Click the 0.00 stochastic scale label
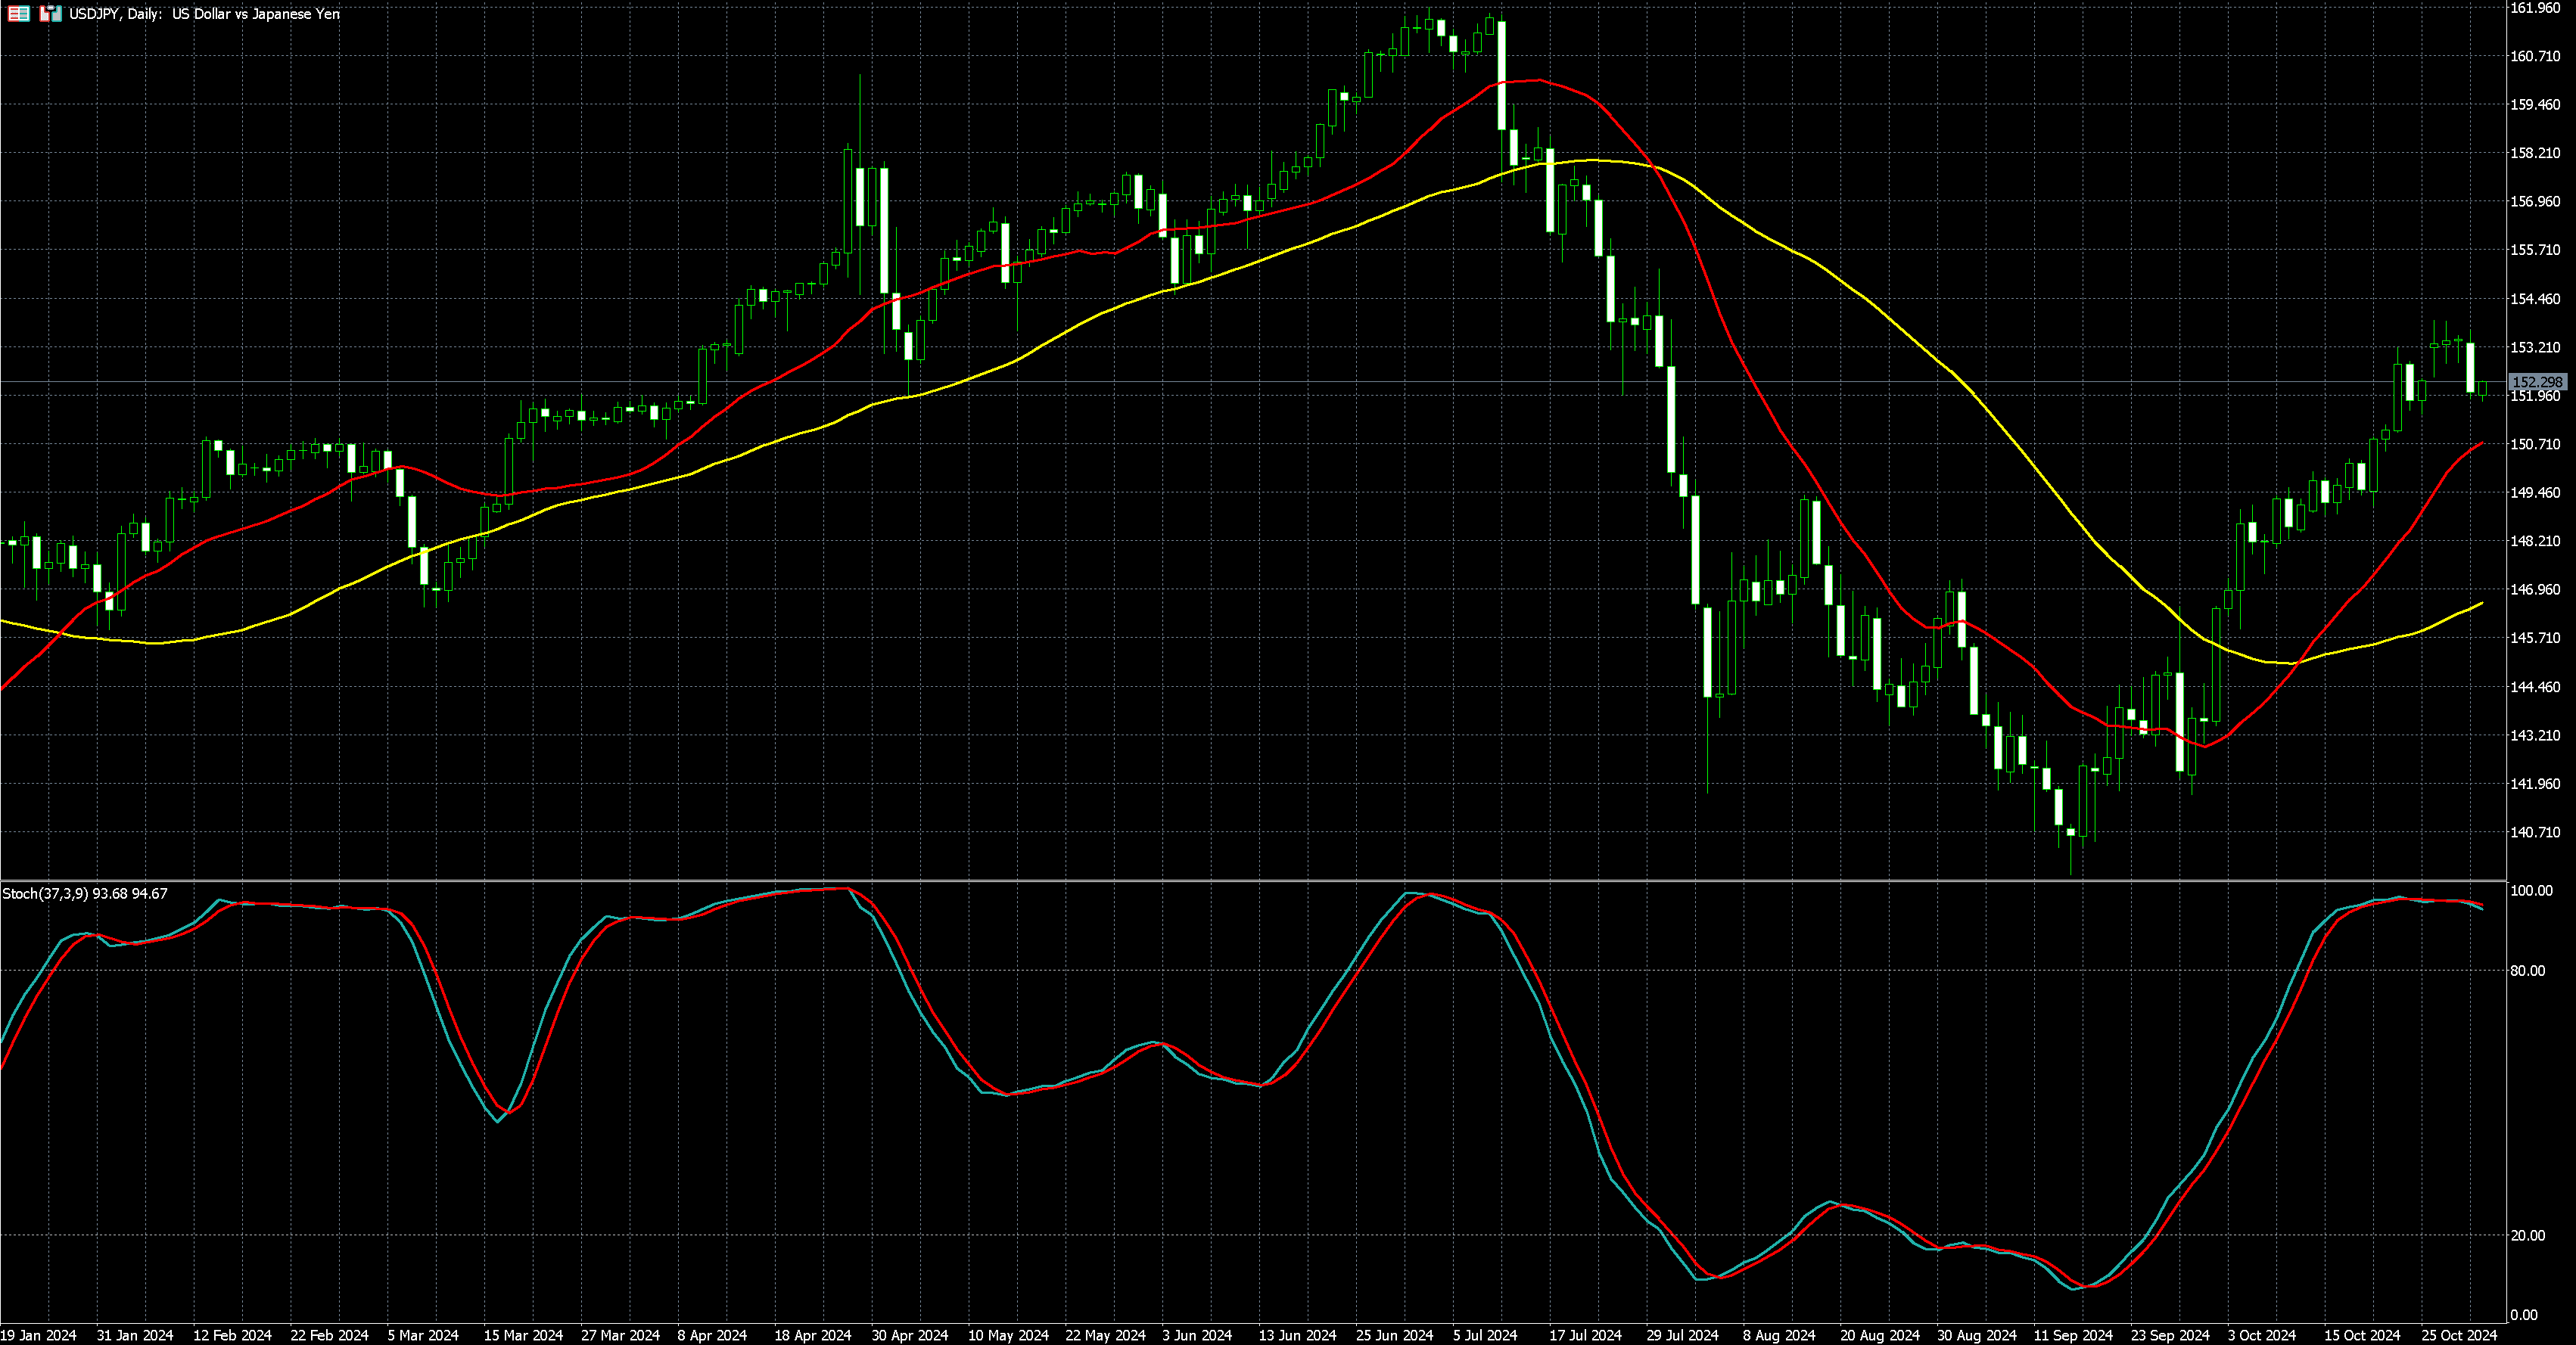The width and height of the screenshot is (2576, 1345). coord(2524,1315)
